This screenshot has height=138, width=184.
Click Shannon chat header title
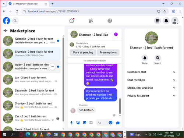(x=95, y=35)
